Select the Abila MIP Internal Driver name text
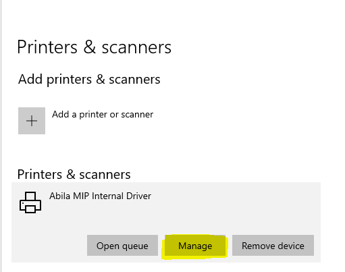This screenshot has width=345, height=272. point(100,196)
